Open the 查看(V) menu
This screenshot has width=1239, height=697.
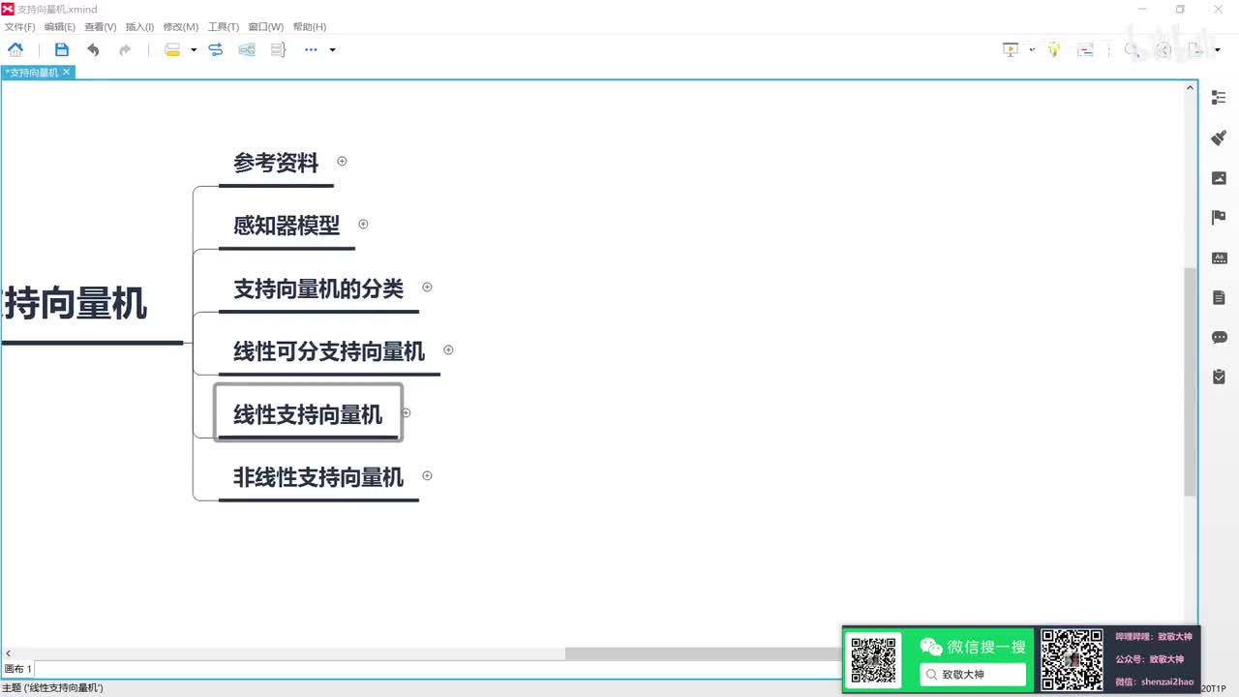point(100,27)
